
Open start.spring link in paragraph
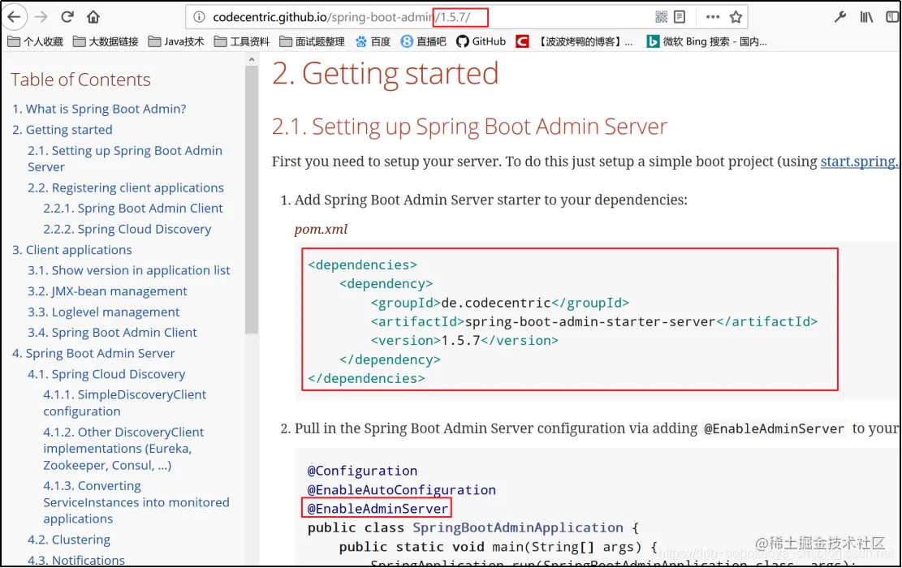pyautogui.click(x=860, y=161)
